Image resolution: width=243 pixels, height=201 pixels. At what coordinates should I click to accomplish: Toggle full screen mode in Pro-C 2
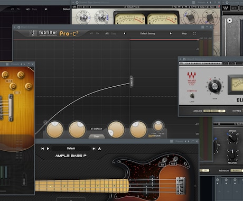click(x=194, y=33)
